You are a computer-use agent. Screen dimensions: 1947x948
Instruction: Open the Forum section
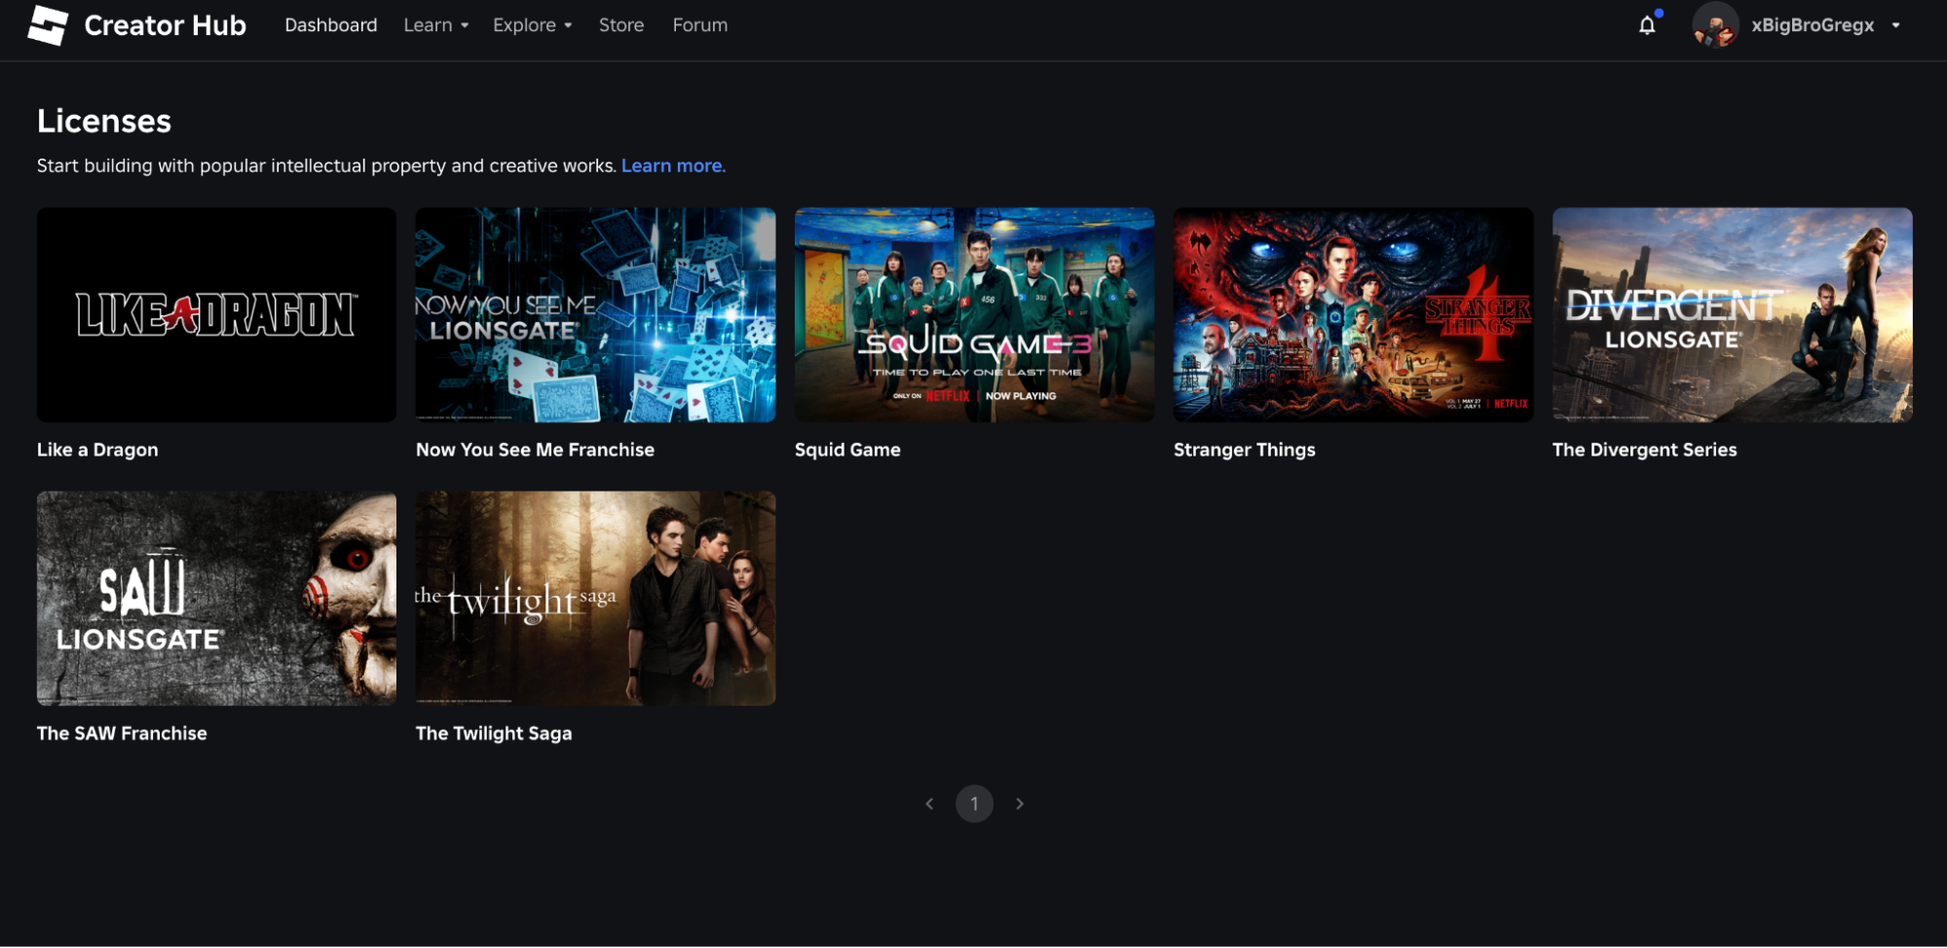coord(699,25)
